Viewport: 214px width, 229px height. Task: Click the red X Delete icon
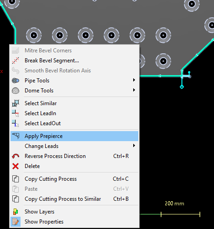point(16,166)
